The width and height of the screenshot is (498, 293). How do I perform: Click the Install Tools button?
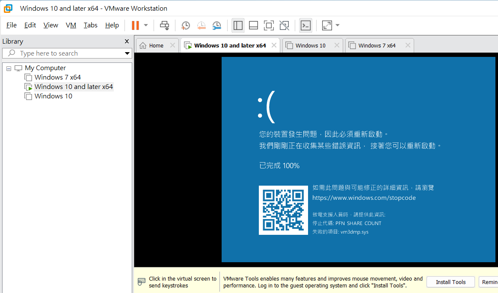pos(451,282)
